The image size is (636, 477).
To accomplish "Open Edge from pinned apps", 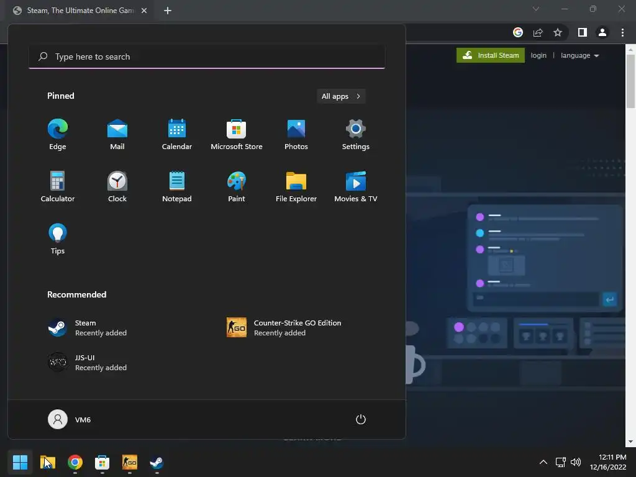I will click(58, 135).
